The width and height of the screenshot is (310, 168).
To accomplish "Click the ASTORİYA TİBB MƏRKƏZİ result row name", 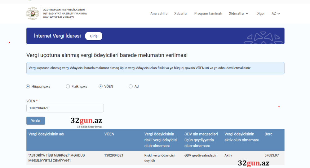I will pos(56,158).
